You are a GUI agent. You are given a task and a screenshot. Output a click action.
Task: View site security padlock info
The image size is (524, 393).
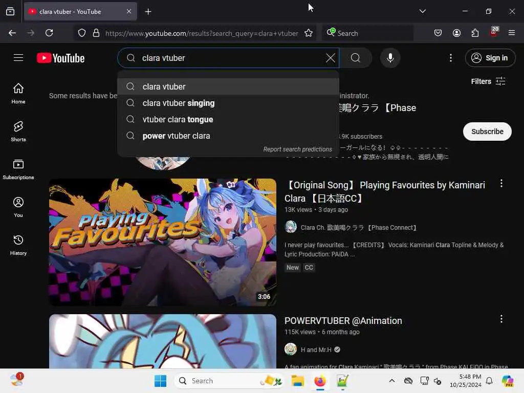(96, 33)
